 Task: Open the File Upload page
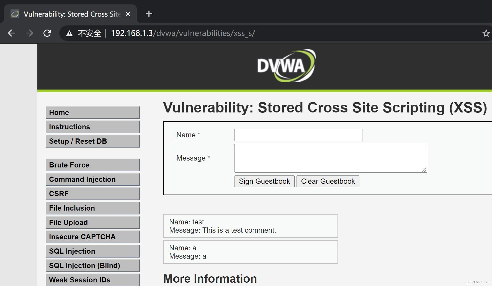[93, 222]
